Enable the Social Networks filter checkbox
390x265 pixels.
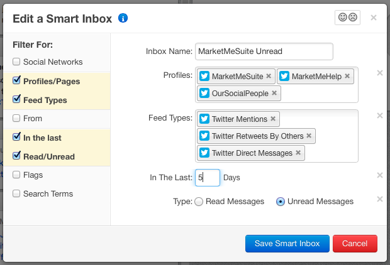[16, 62]
